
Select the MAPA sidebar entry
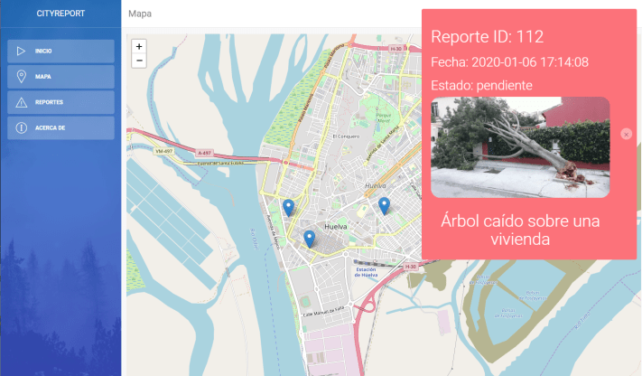pyautogui.click(x=60, y=77)
